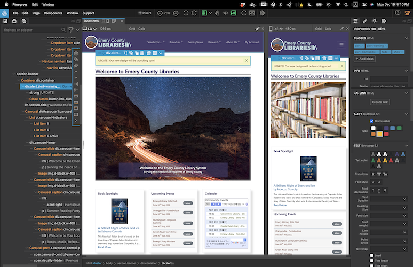413x267 pixels.
Task: Toggle the Dismissable checkbox
Action: 372,121
